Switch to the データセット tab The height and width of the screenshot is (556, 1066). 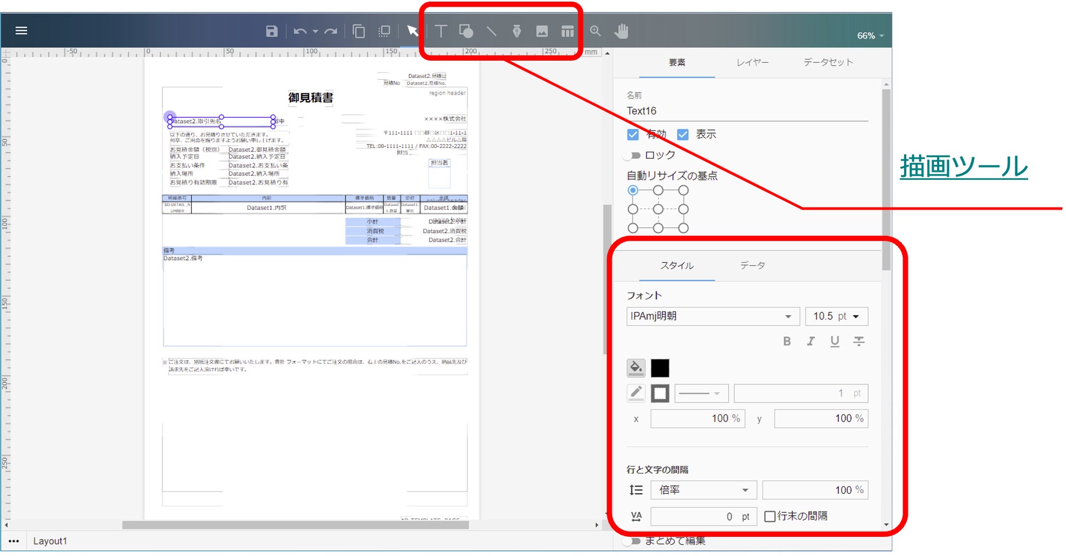pyautogui.click(x=828, y=62)
